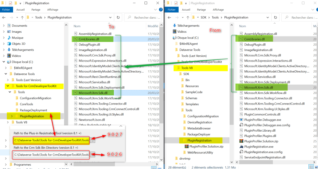The image size is (318, 169).
Task: Open address bar history dropdown in left window
Action: point(110,17)
